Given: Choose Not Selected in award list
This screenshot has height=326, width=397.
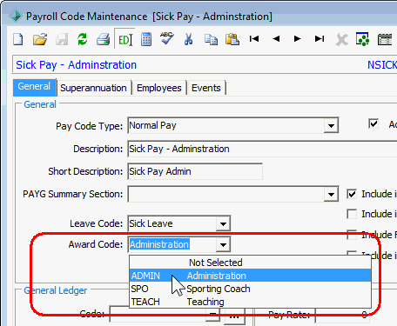Looking at the screenshot, I should 250,263.
